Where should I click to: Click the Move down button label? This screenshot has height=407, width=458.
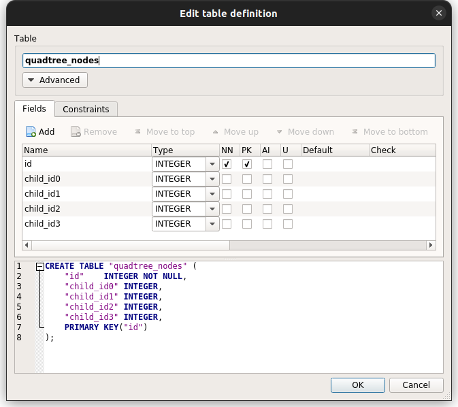pos(311,132)
